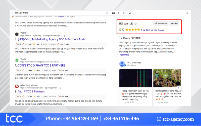Screen dimensions: 201x126
Task: Click 'tcc-agency.com' in the footer banner
Action: point(178,119)
